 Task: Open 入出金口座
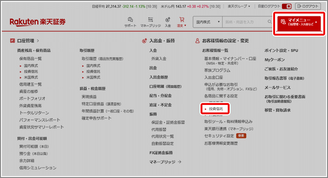click(x=214, y=77)
